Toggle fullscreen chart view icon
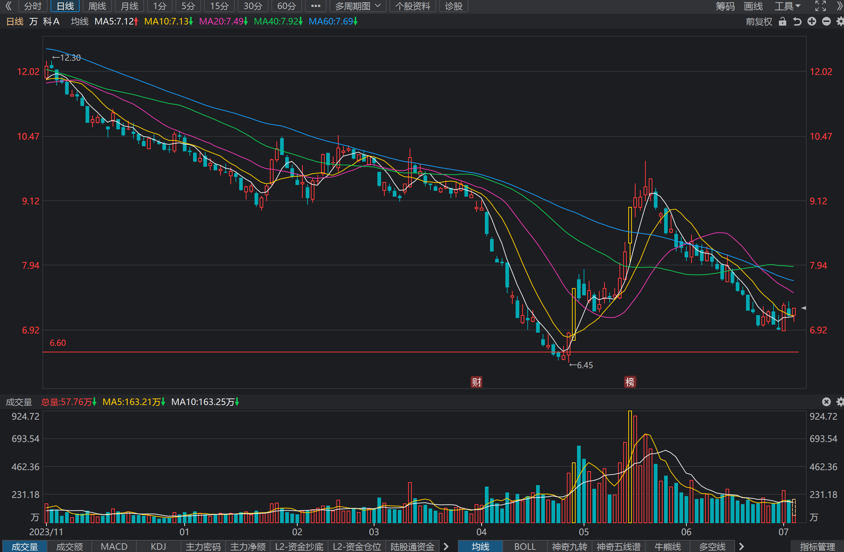Screen dimensions: 844x552 [x=821, y=6]
